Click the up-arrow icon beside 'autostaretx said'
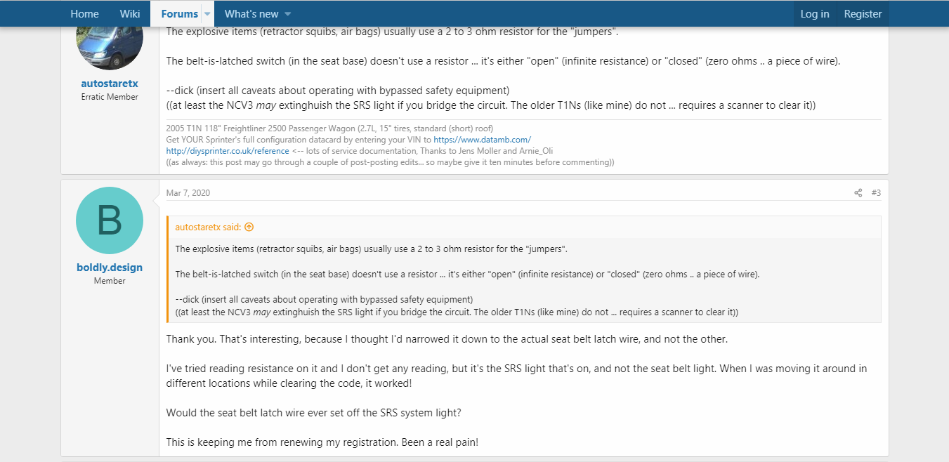This screenshot has height=462, width=949. 249,227
